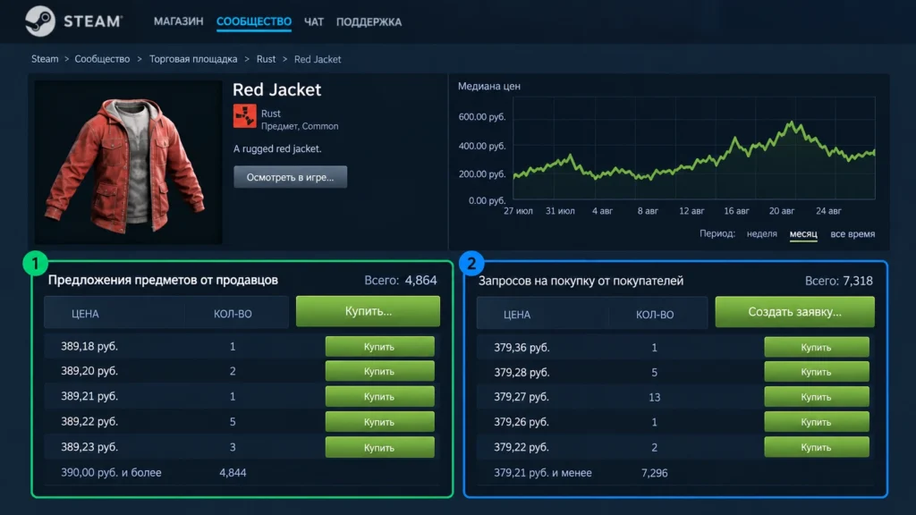Click the large Купить... button
Viewport: 916px width, 515px height.
click(x=368, y=311)
